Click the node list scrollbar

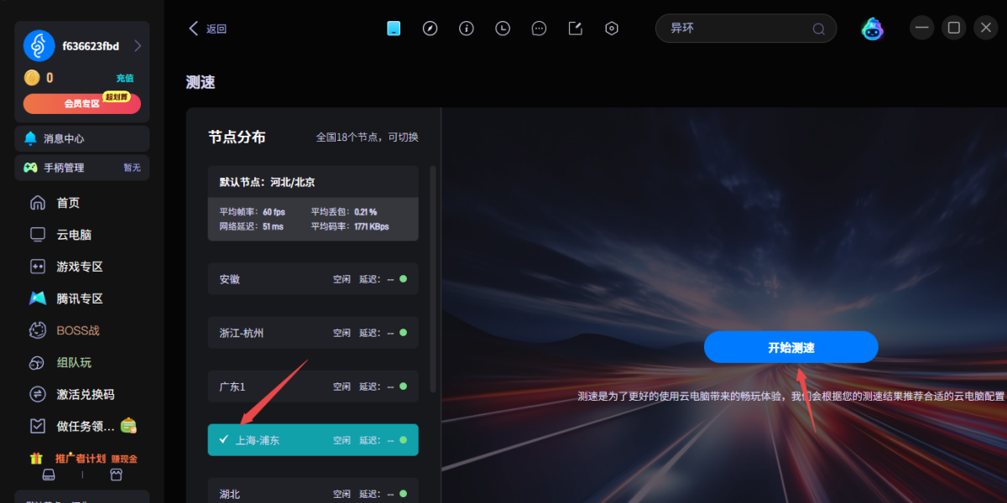(433, 278)
